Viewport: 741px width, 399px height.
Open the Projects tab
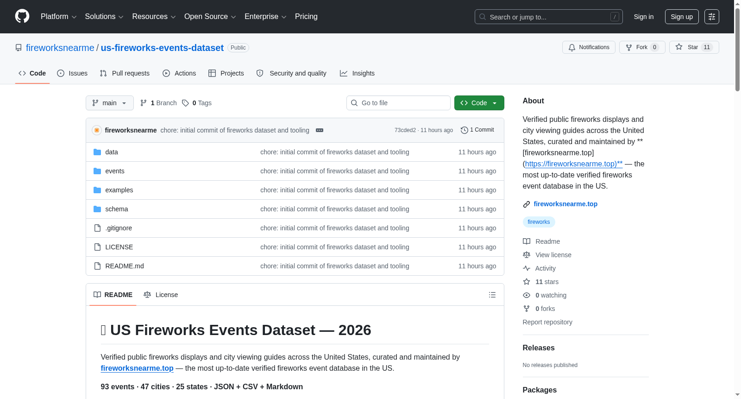pos(226,73)
